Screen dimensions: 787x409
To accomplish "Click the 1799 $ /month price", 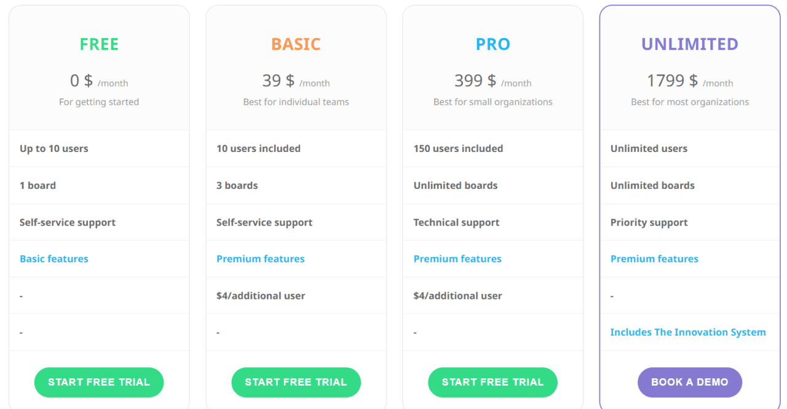I will (689, 82).
